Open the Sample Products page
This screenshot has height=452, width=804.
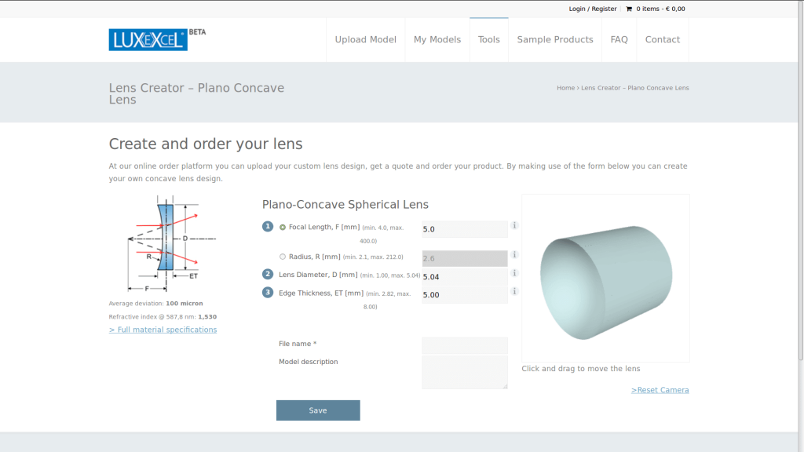[x=555, y=39]
